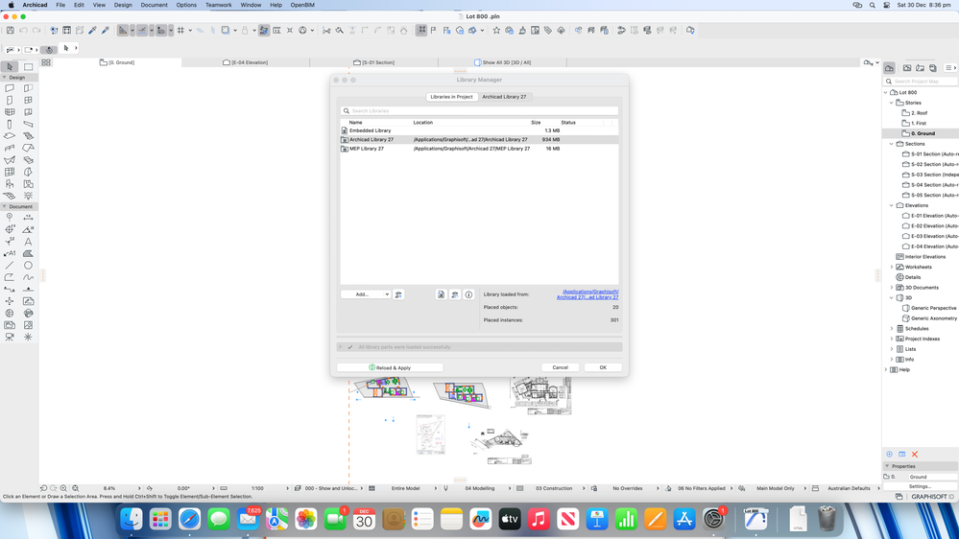Click the Fit in Window zoom icon
This screenshot has width=959, height=539.
click(x=75, y=488)
